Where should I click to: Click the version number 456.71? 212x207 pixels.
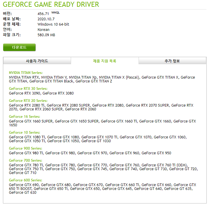click(x=43, y=14)
